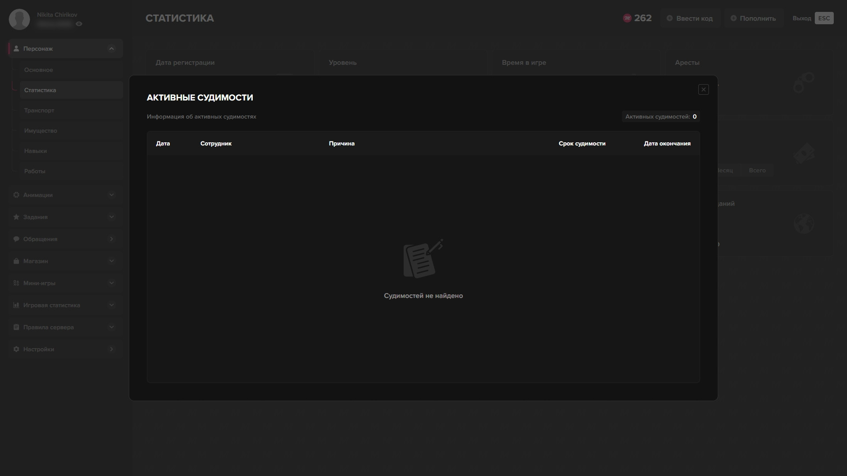The height and width of the screenshot is (476, 847).
Task: Click the Nikita Chirikov username
Action: click(x=57, y=15)
